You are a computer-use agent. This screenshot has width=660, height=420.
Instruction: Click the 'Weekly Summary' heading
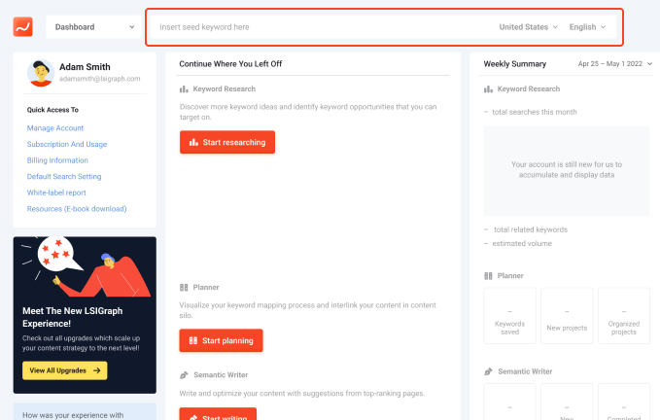point(515,63)
